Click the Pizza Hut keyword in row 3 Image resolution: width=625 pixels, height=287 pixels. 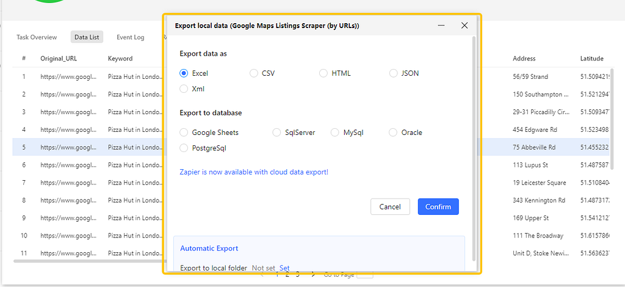135,112
